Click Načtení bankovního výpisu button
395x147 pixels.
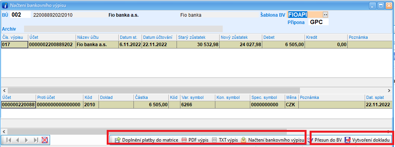click(x=272, y=140)
